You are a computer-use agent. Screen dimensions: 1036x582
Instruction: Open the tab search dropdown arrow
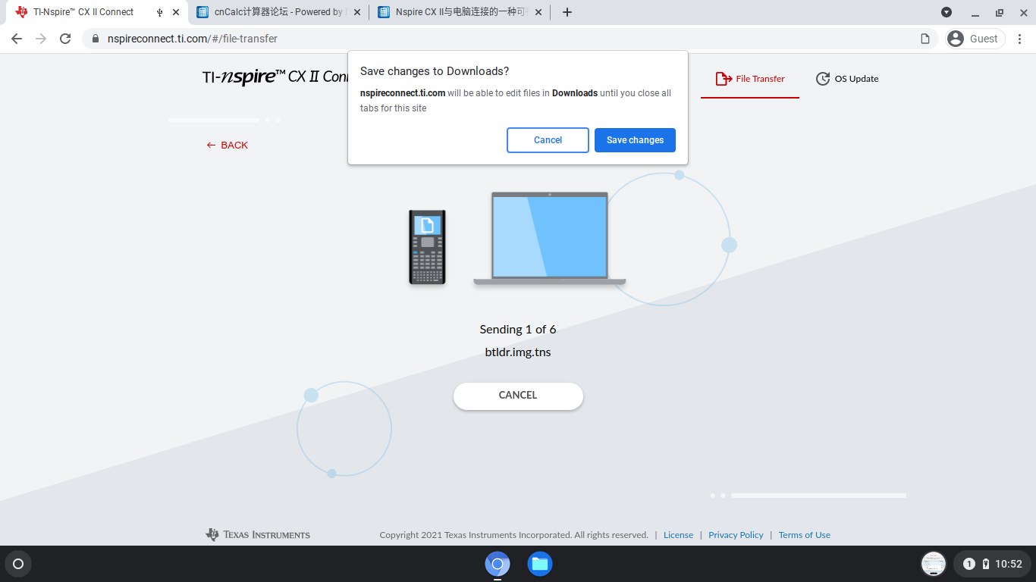tap(947, 12)
